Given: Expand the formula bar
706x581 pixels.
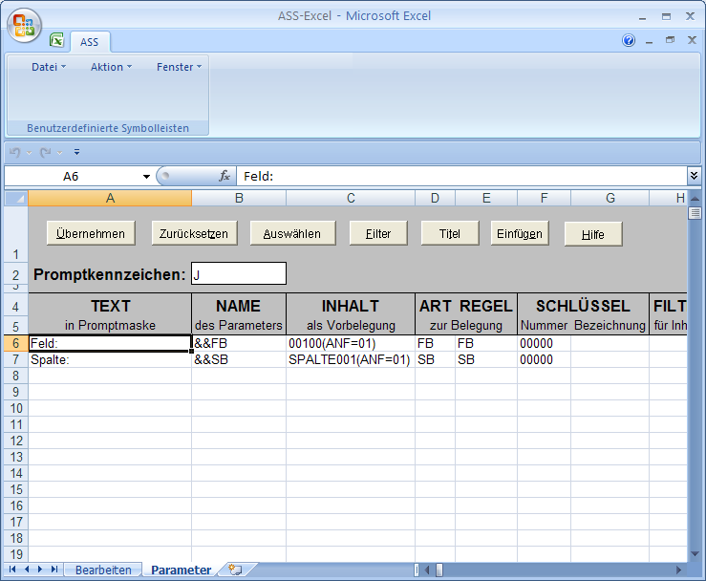Looking at the screenshot, I should coord(694,176).
